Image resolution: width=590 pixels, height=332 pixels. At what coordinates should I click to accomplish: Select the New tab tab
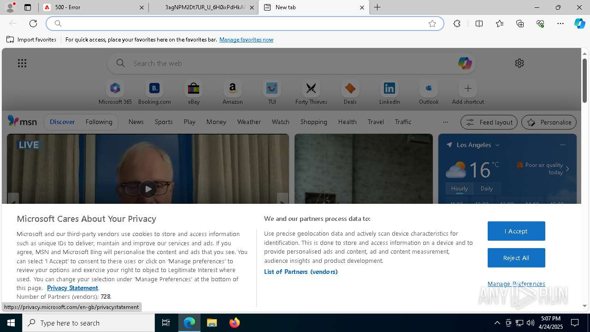(x=313, y=7)
